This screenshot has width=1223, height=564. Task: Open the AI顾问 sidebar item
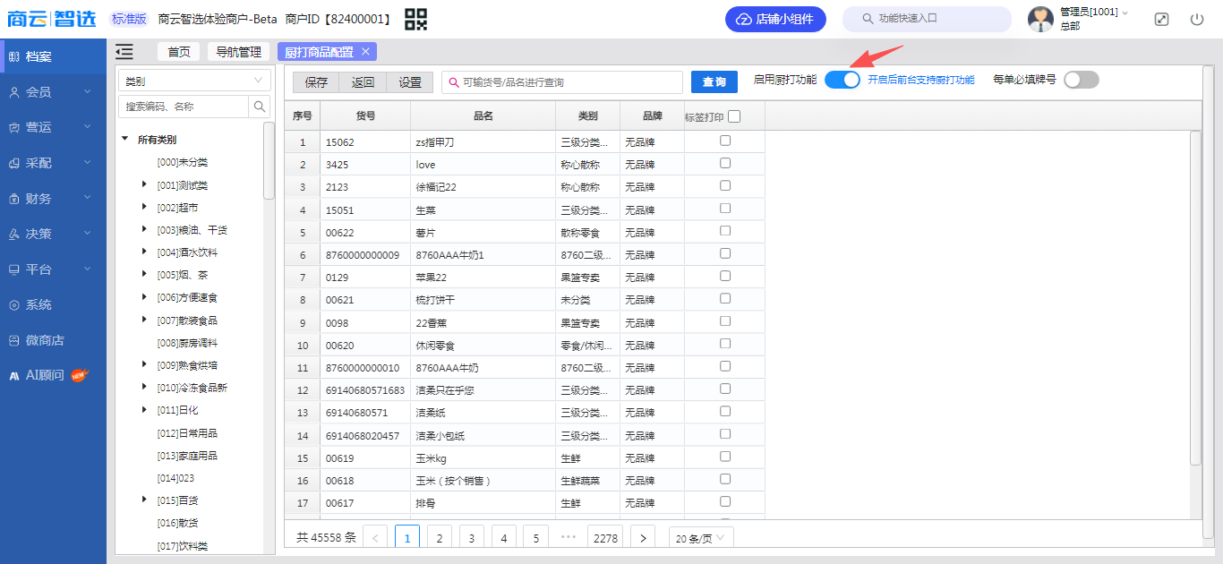point(45,375)
